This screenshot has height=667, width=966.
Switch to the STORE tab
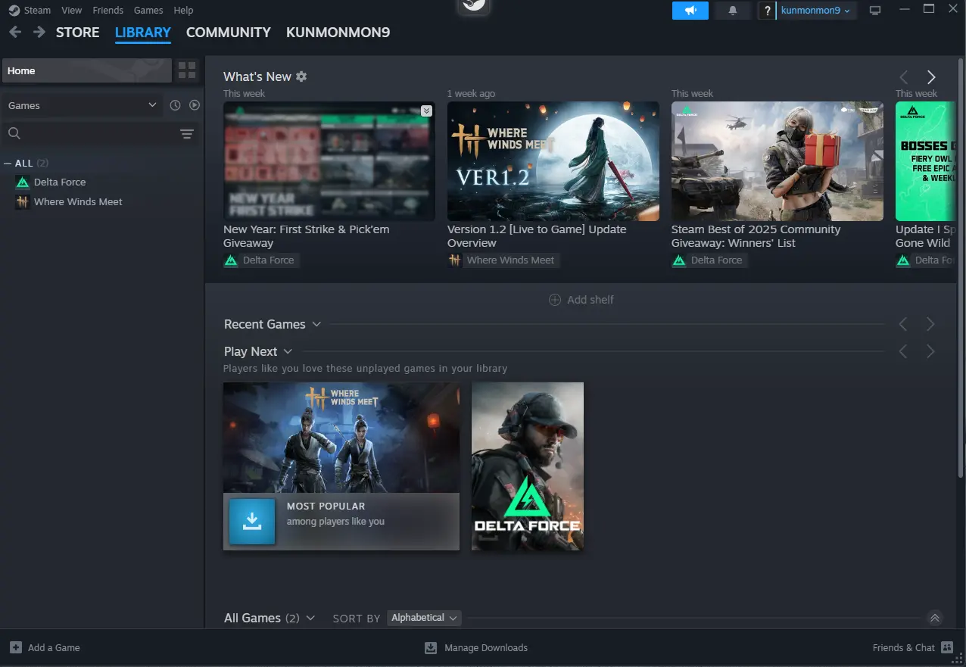tap(78, 33)
